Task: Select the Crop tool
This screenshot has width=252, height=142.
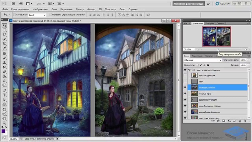Action: tap(4, 44)
